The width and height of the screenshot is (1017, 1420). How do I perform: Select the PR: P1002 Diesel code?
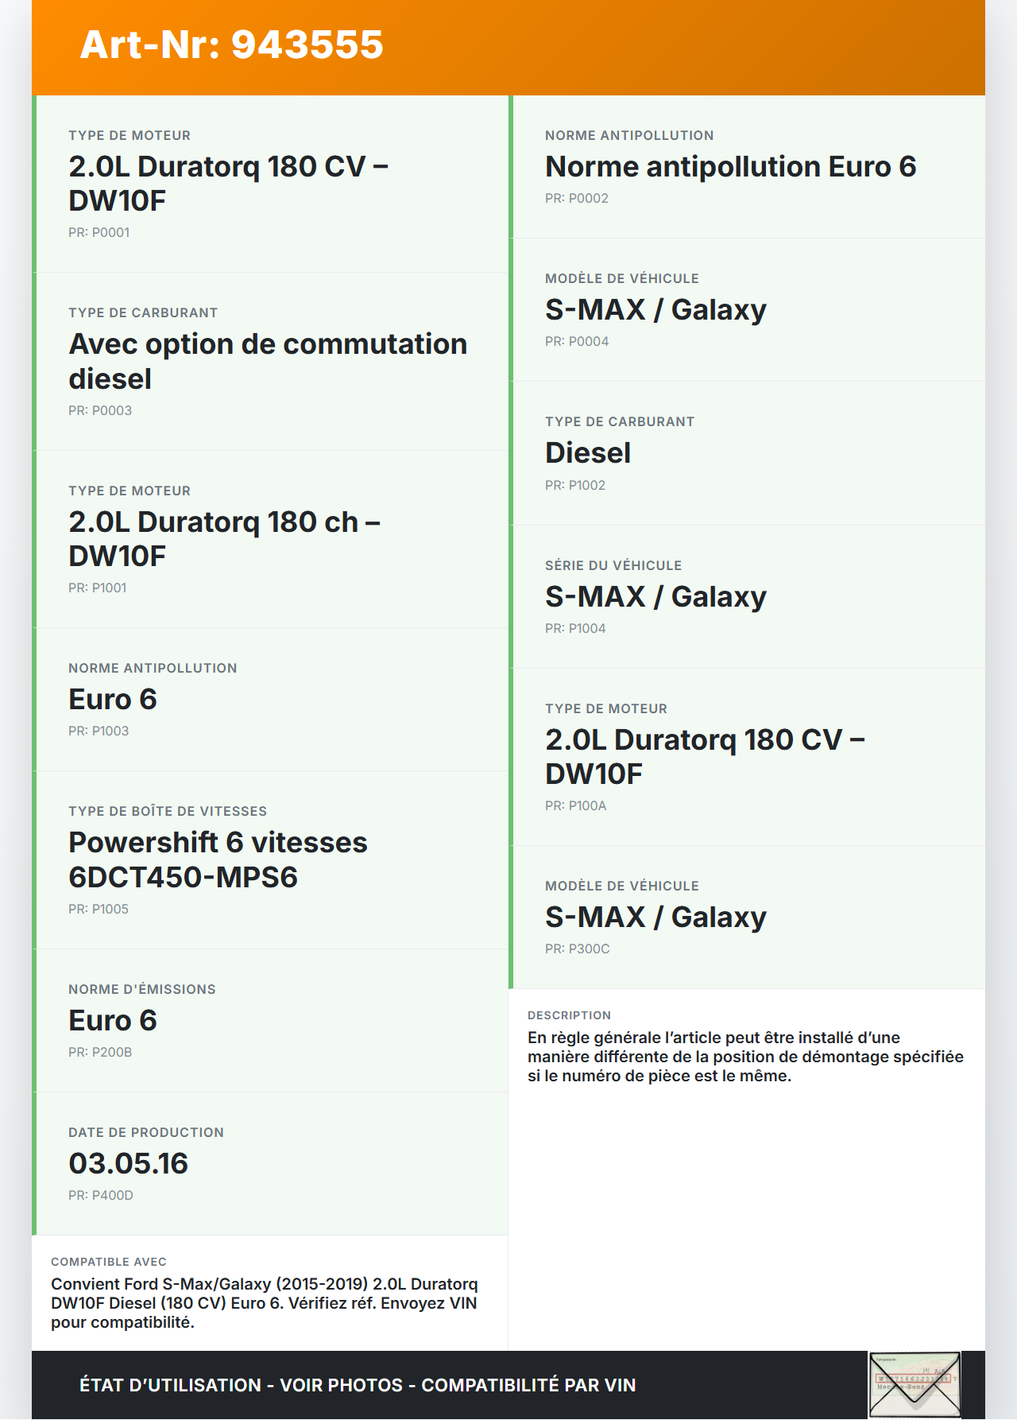tap(574, 485)
